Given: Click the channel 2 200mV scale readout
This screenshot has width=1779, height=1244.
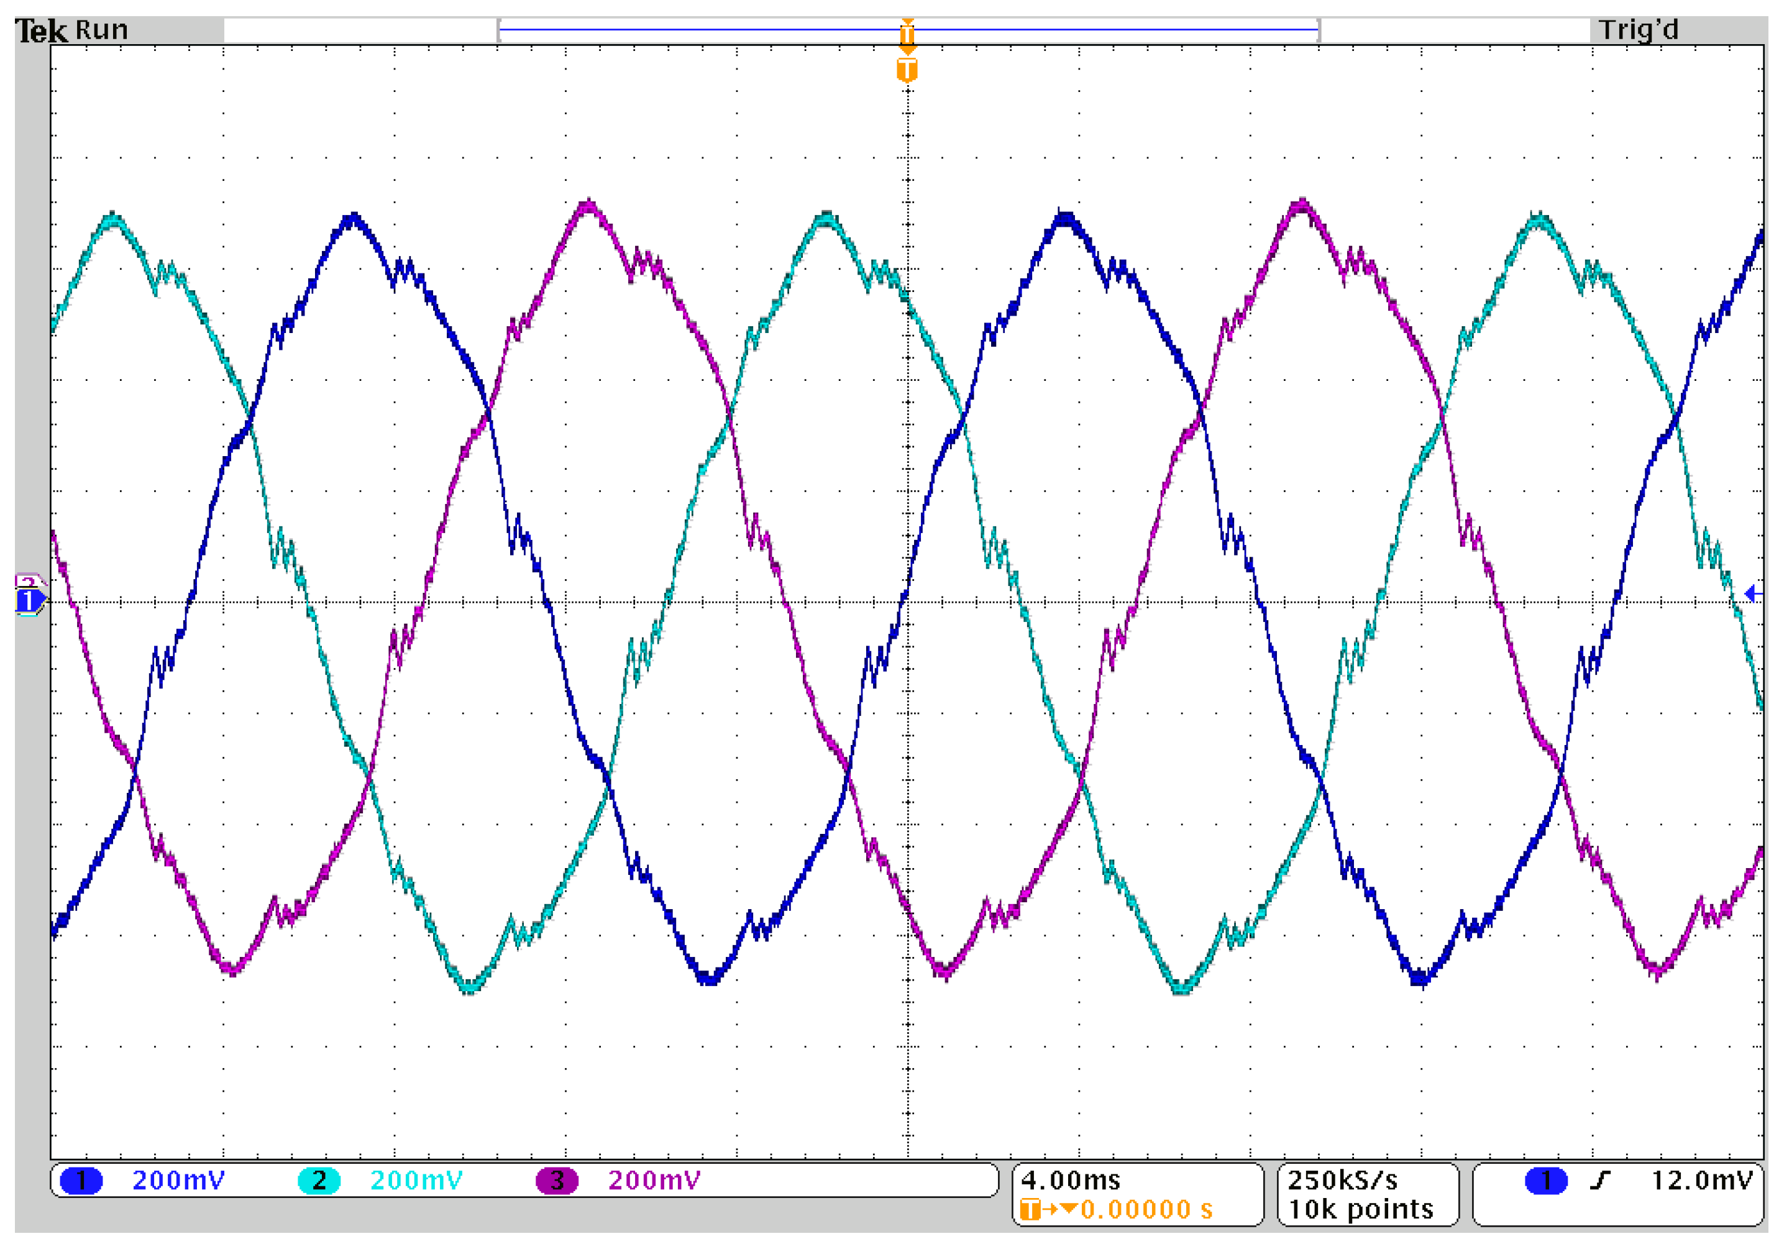Looking at the screenshot, I should pyautogui.click(x=416, y=1181).
